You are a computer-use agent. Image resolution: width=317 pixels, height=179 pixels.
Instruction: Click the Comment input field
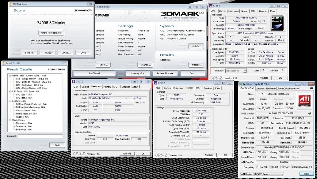pos(40,136)
